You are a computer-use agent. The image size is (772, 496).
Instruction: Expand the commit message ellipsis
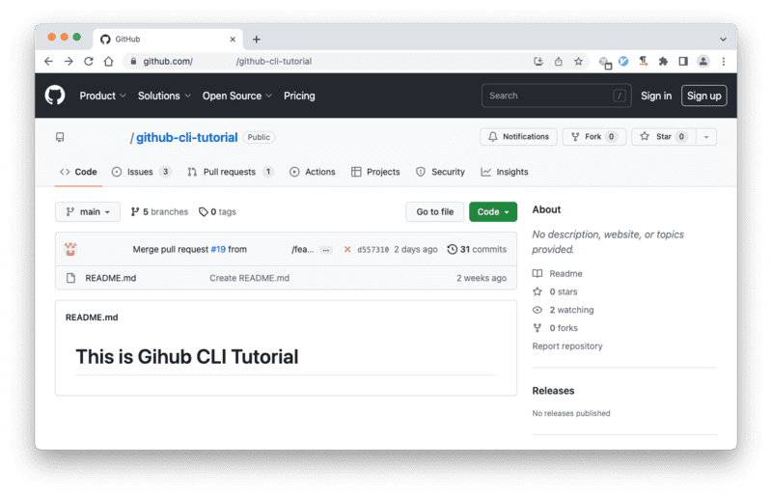(325, 250)
